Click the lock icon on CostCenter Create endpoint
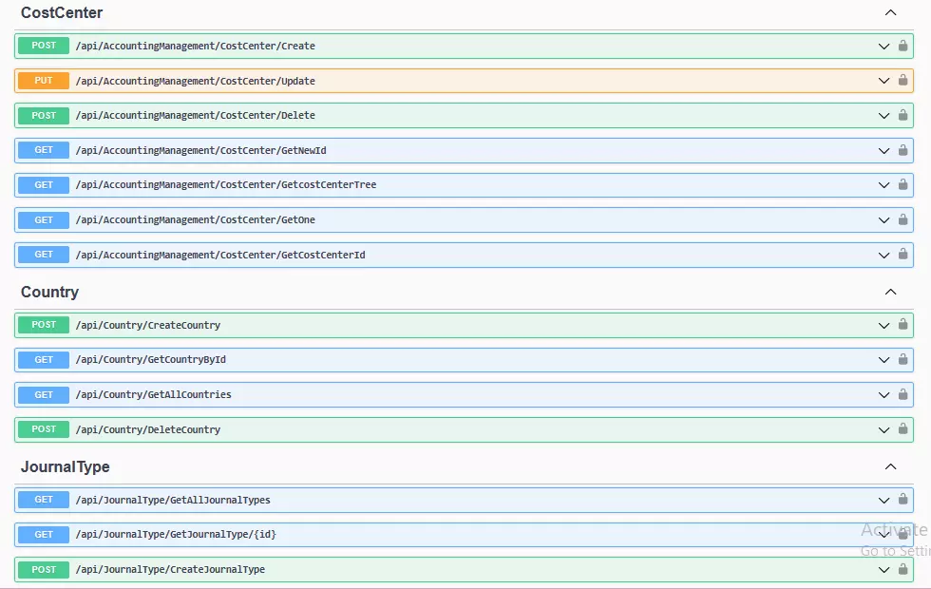Viewport: 931px width, 589px height. tap(902, 46)
